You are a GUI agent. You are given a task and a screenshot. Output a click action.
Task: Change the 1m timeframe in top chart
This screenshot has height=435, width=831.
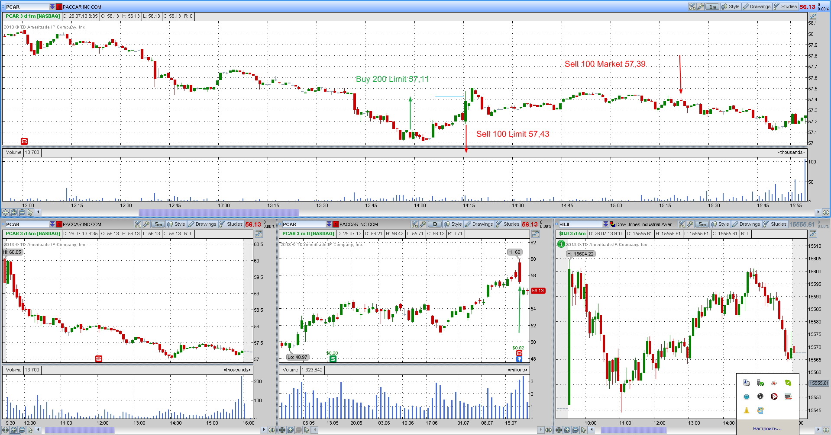pos(712,6)
